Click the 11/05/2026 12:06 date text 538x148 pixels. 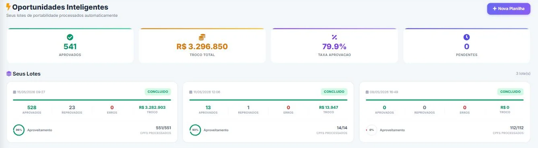(x=207, y=92)
